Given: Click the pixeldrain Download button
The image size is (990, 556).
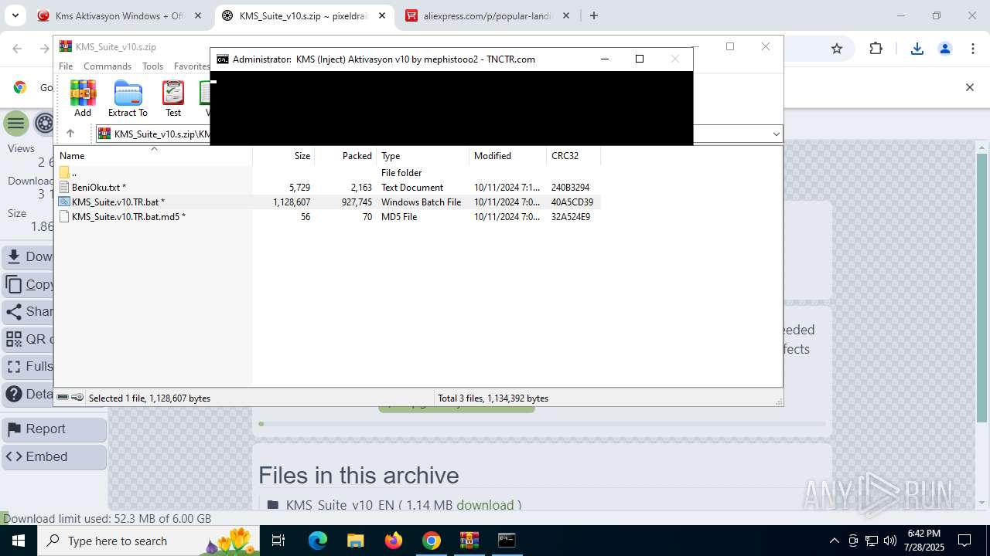Looking at the screenshot, I should click(x=28, y=257).
